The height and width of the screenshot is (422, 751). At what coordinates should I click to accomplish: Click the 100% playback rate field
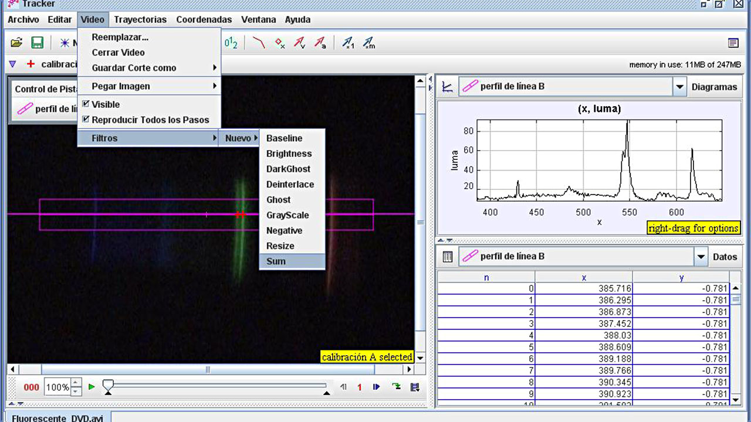coord(57,387)
